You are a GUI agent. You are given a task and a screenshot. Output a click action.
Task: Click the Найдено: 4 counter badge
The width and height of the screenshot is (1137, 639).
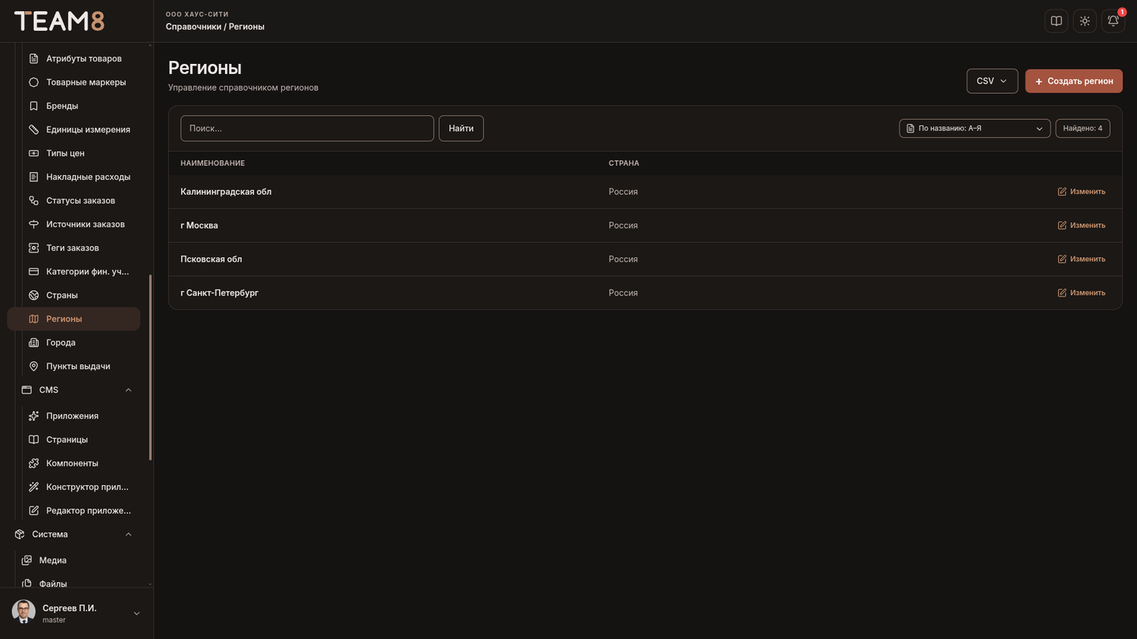pyautogui.click(x=1083, y=129)
